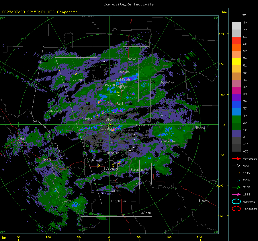
Task: Click the Strathmore label
Action: pos(139,169)
